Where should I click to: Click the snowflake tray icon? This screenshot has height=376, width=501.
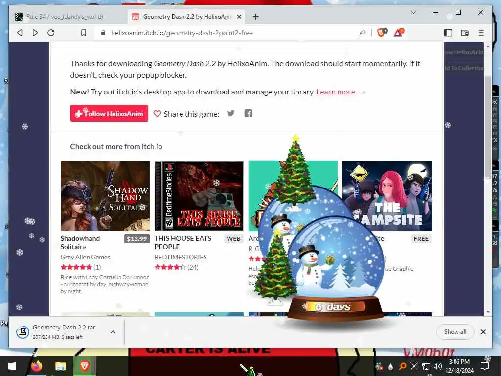click(x=414, y=366)
